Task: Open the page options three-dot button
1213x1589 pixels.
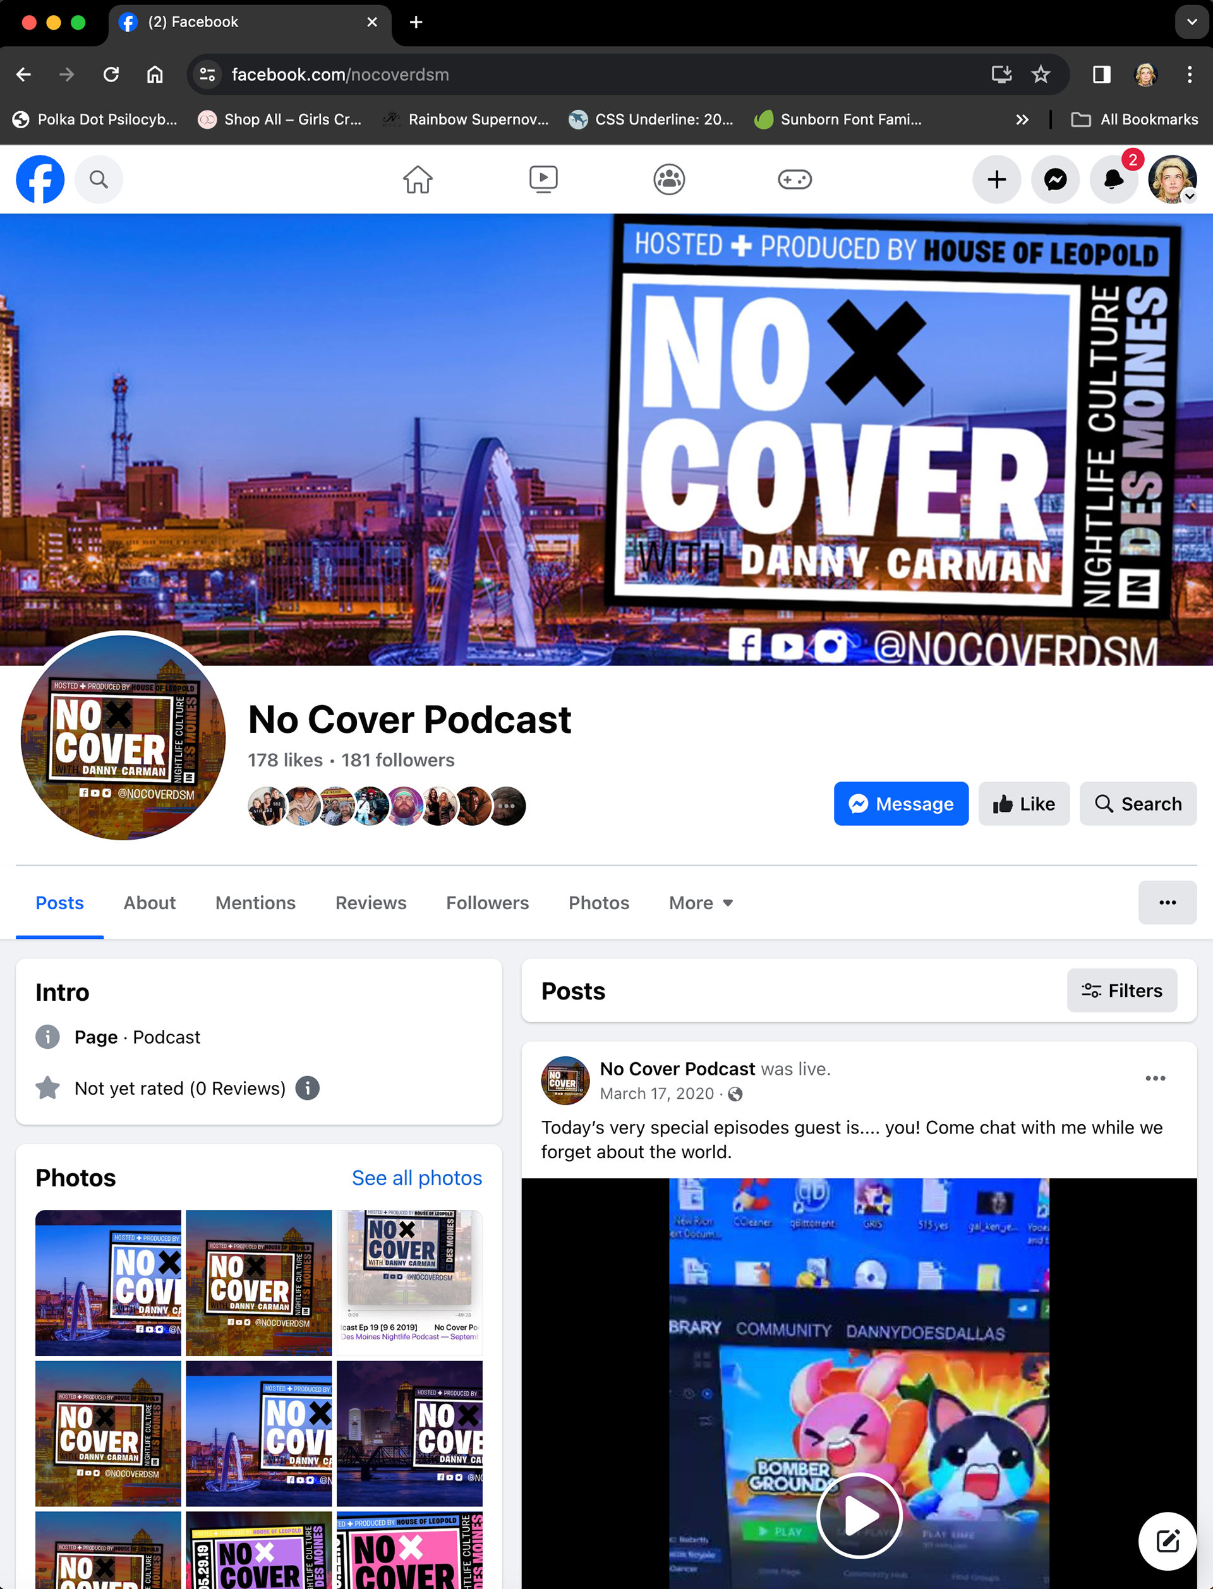Action: pyautogui.click(x=1168, y=902)
